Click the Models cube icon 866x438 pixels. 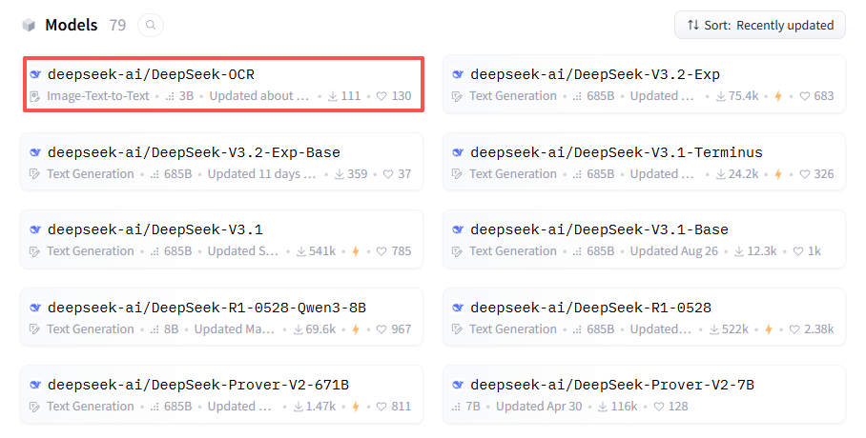(x=29, y=26)
